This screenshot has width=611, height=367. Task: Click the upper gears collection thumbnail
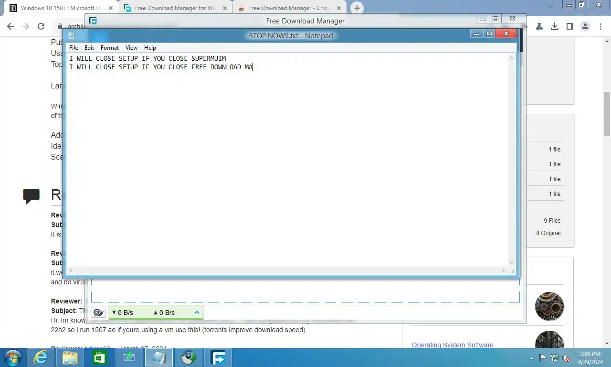point(549,307)
